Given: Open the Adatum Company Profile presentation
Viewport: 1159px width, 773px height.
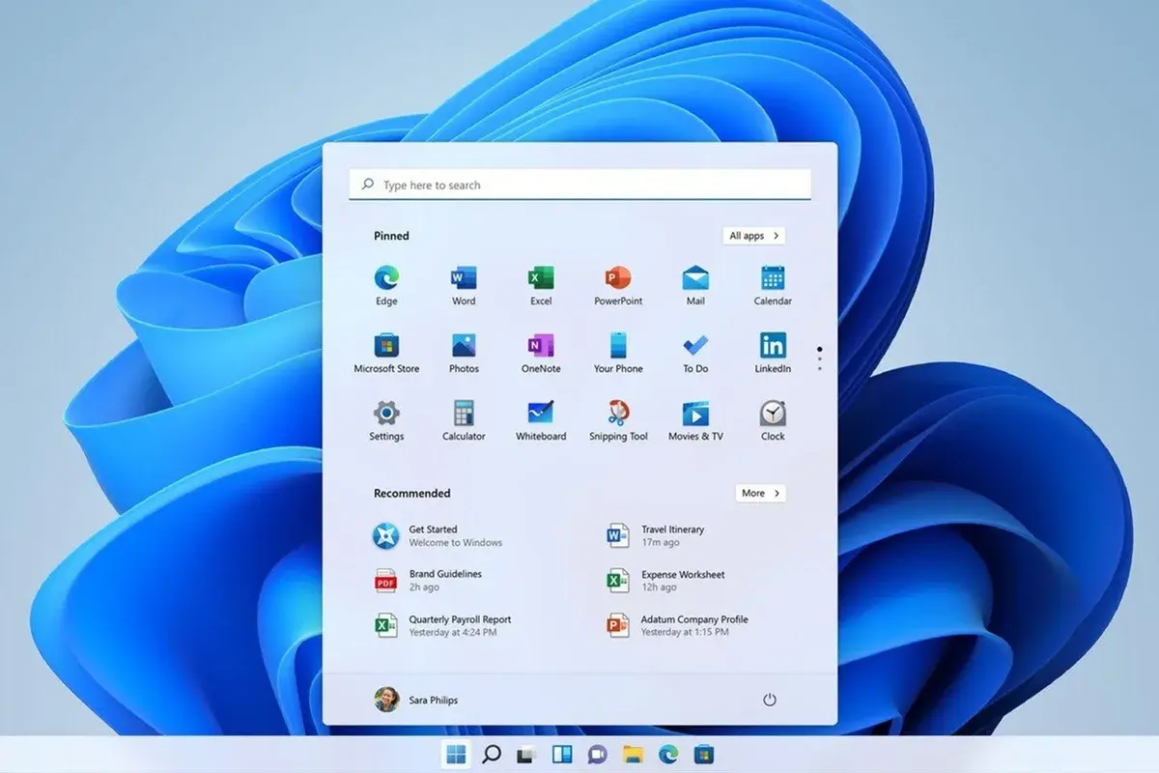Looking at the screenshot, I should [677, 625].
